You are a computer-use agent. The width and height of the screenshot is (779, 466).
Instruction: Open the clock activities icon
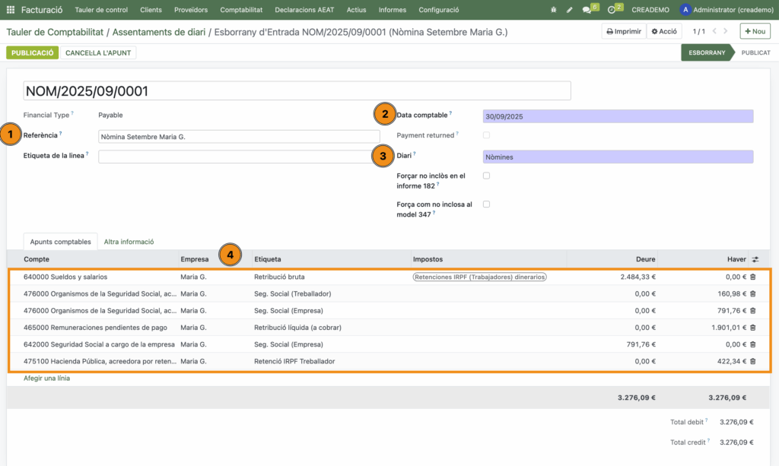612,10
